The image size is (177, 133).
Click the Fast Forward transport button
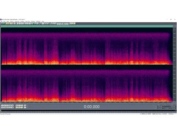7,107
